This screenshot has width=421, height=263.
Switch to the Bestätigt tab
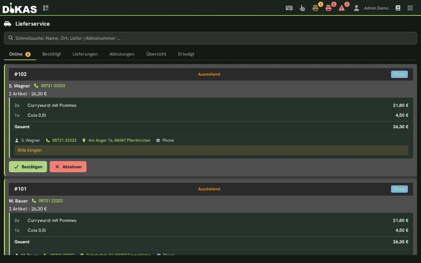point(52,54)
